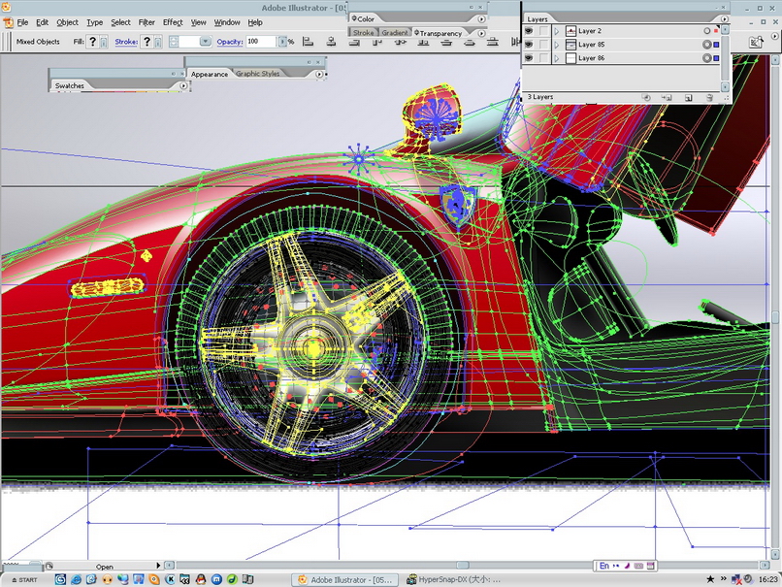This screenshot has height=587, width=782.
Task: Click the En language bar indicator
Action: (603, 566)
